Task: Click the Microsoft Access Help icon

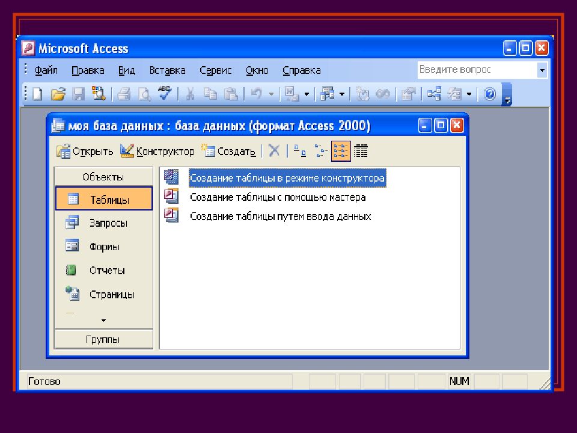Action: click(x=489, y=94)
